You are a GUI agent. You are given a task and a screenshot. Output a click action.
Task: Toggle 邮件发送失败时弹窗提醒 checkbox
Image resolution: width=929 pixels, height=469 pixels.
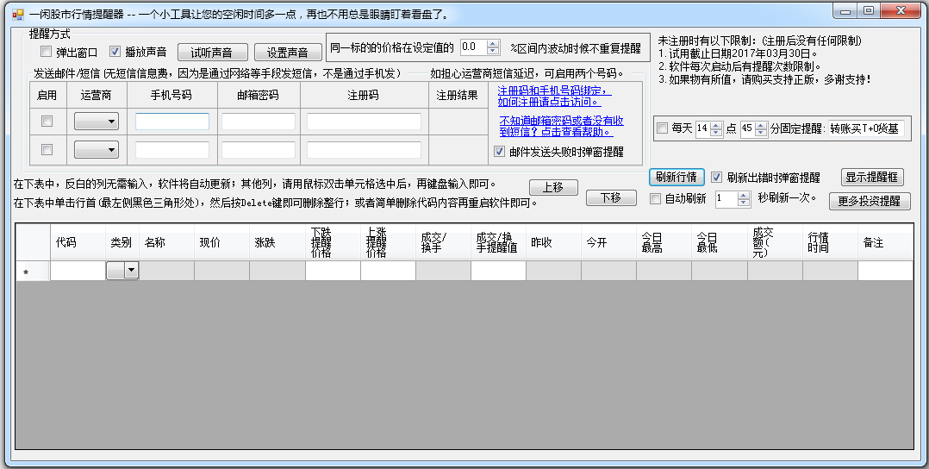coord(500,152)
